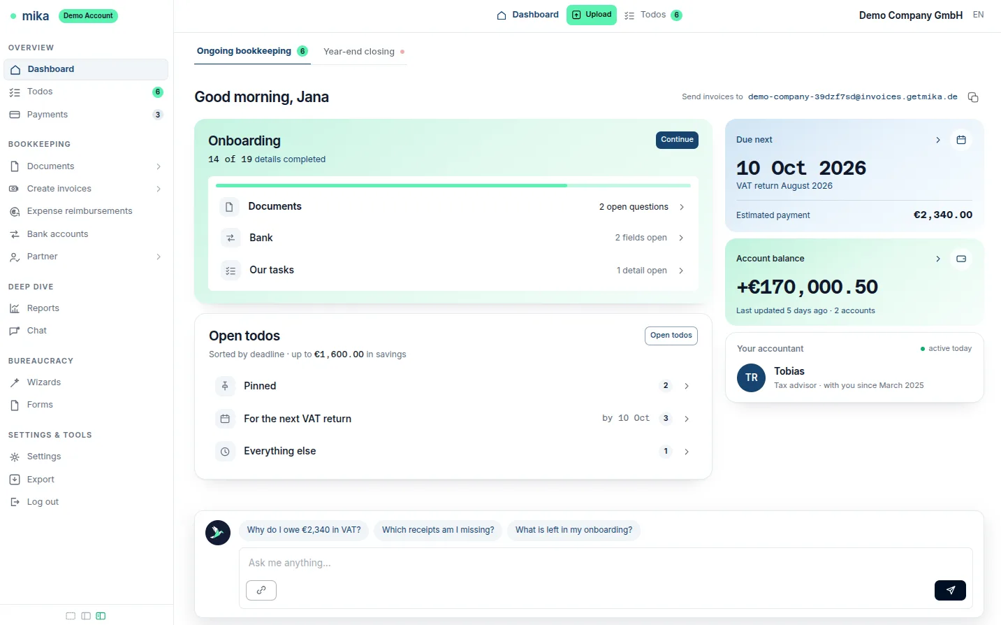Screen dimensions: 1001x625
Task: Open Bank fields open chevron
Action: (681, 238)
